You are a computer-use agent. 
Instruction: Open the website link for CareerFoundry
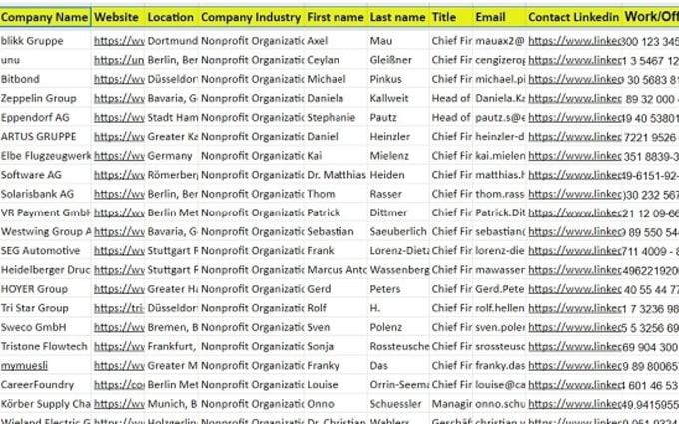pyautogui.click(x=119, y=385)
